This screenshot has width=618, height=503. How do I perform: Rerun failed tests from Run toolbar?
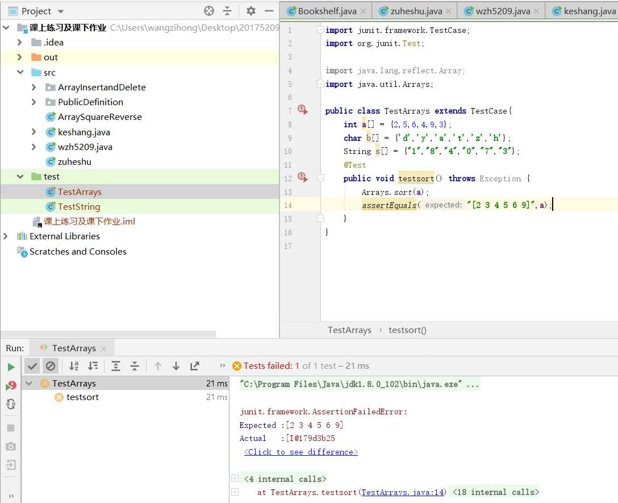point(11,386)
